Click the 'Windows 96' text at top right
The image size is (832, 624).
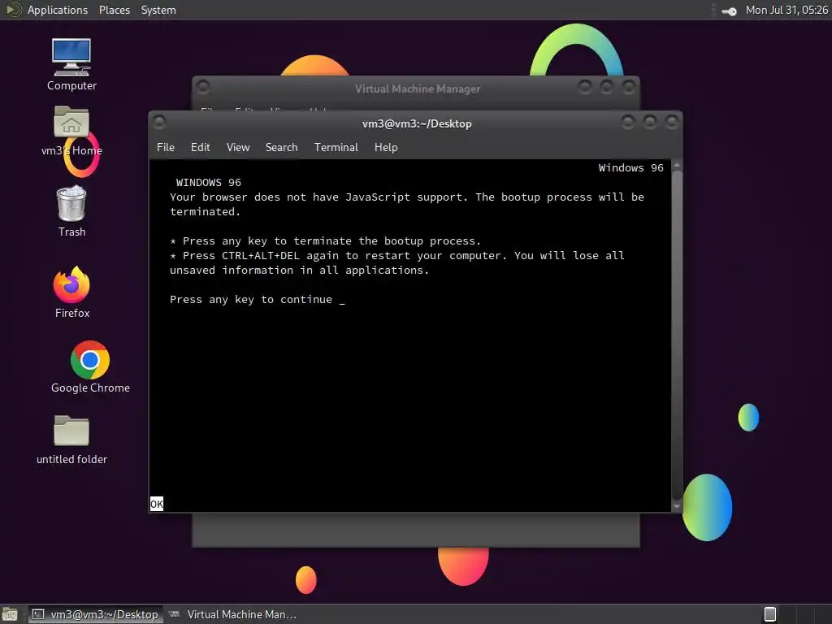[x=630, y=167]
